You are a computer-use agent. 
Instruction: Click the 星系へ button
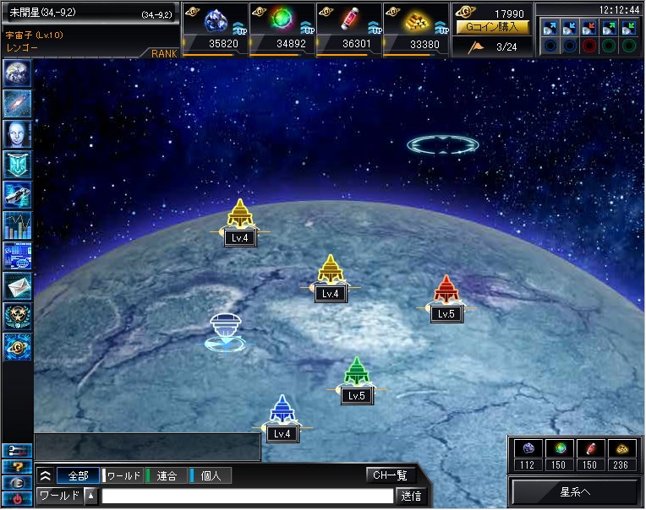pyautogui.click(x=575, y=491)
